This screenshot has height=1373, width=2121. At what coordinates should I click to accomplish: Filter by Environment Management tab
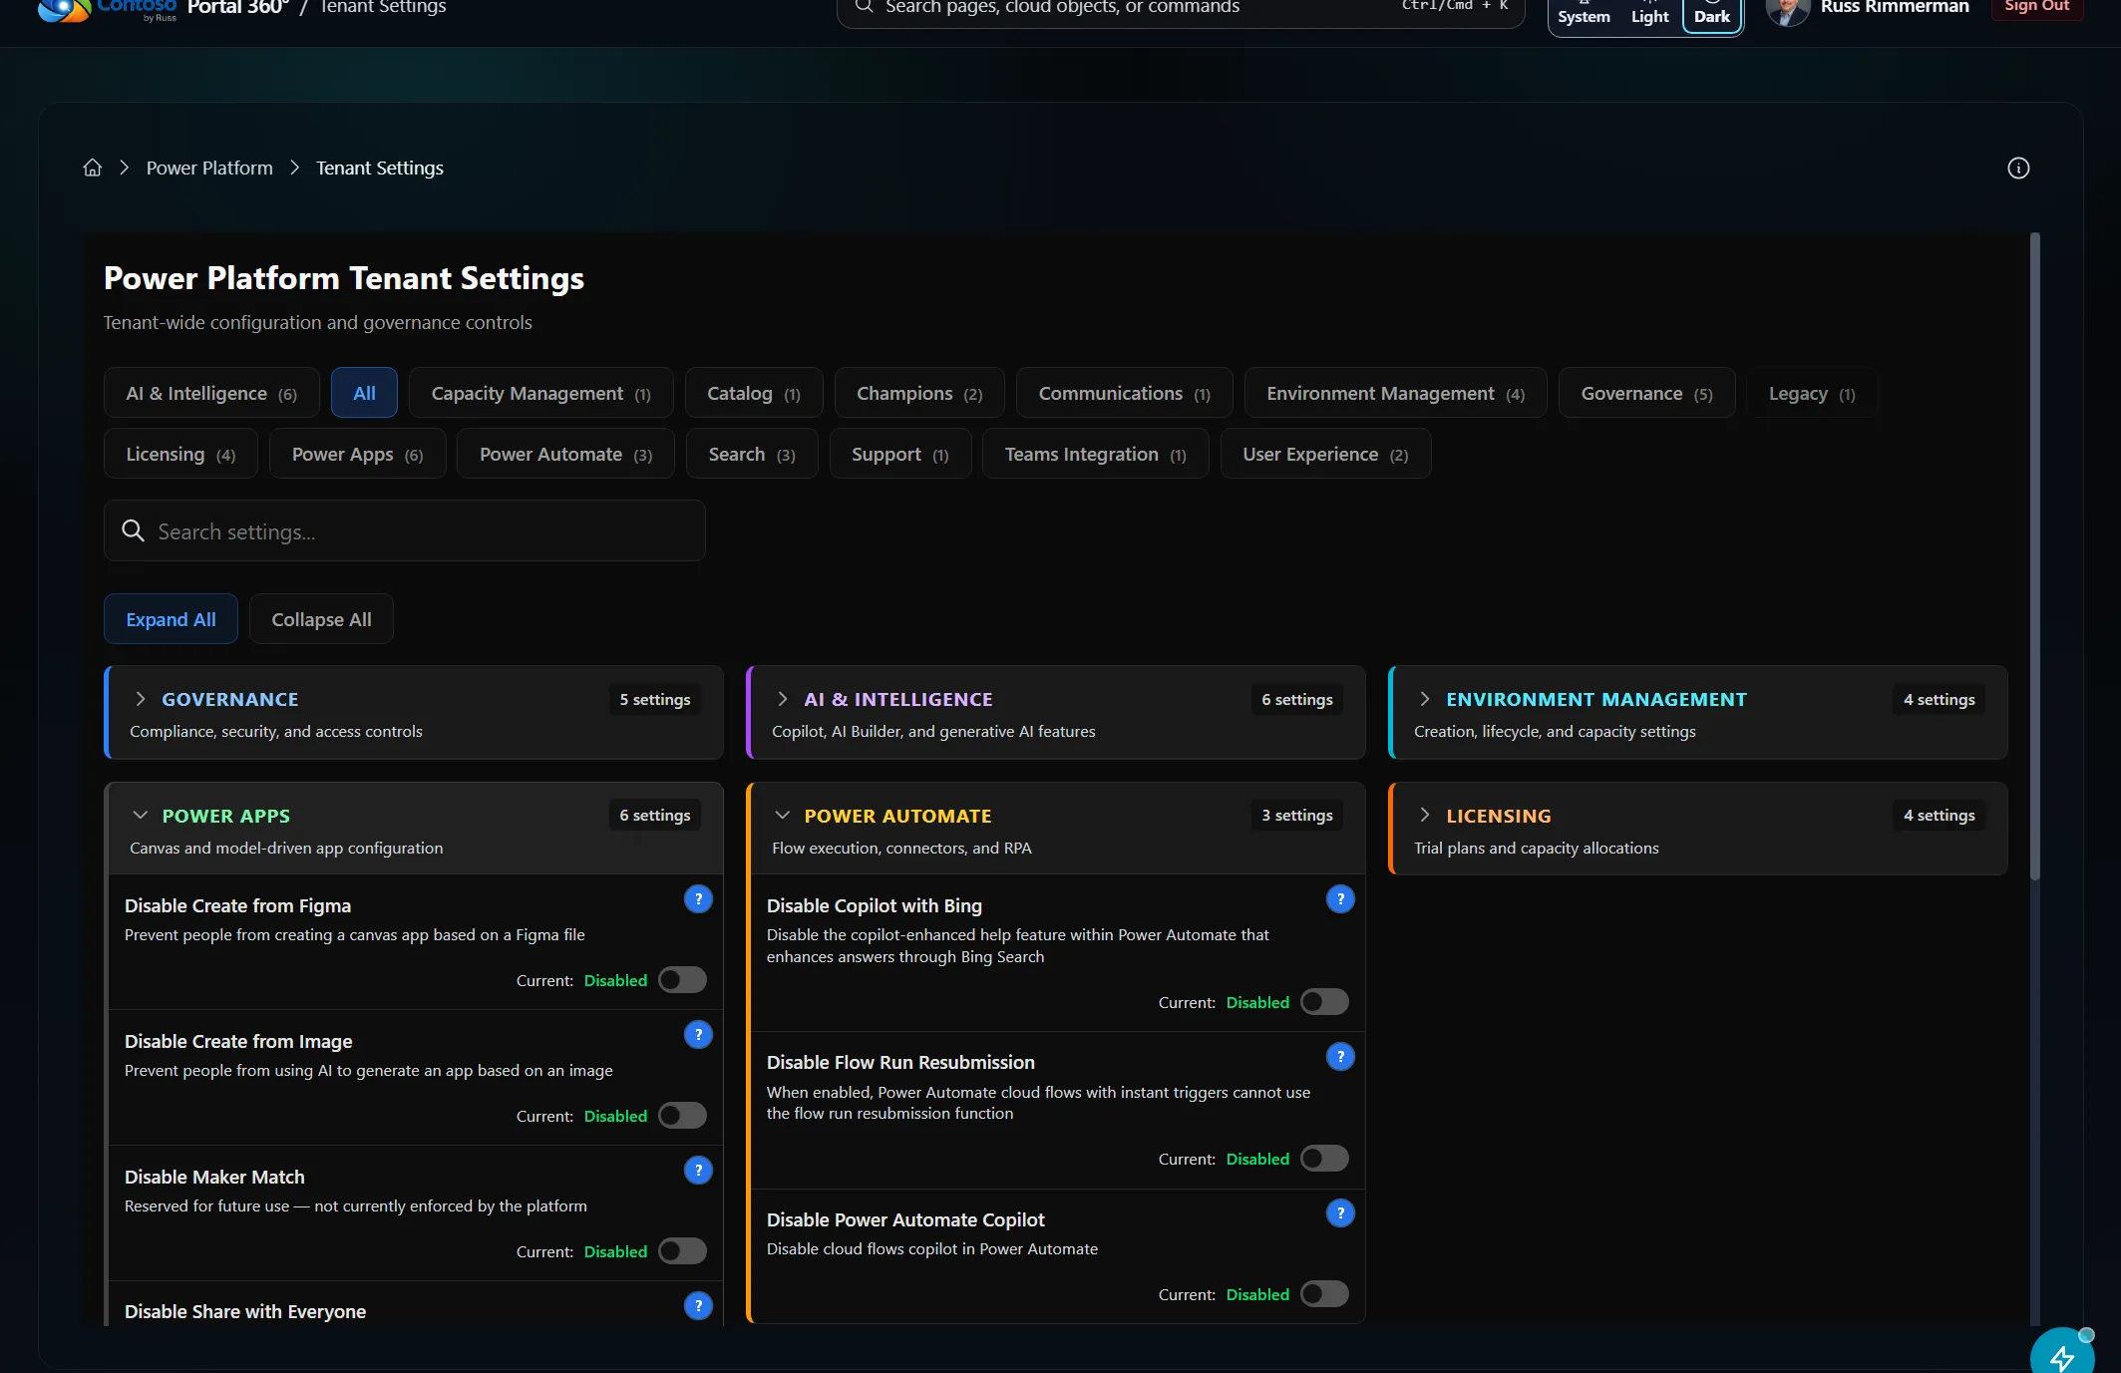point(1395,393)
